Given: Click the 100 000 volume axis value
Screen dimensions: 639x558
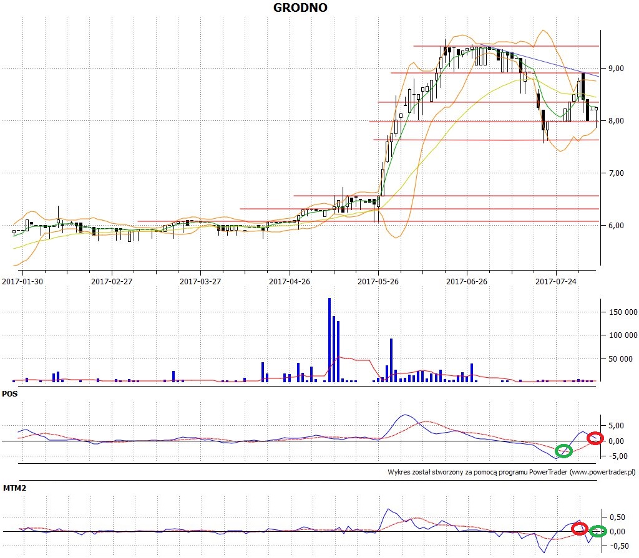Looking at the screenshot, I should pos(623,335).
